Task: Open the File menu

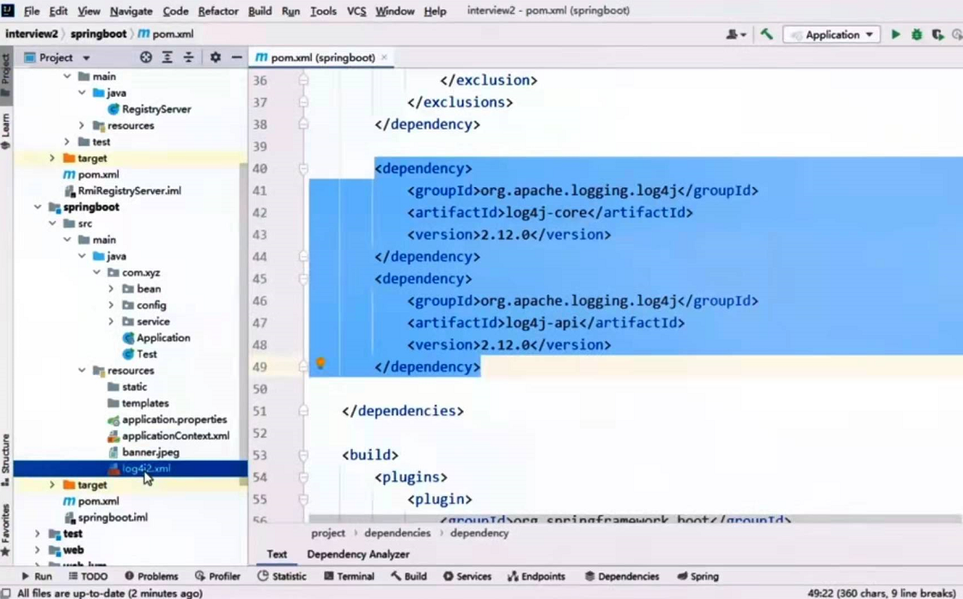Action: coord(31,11)
